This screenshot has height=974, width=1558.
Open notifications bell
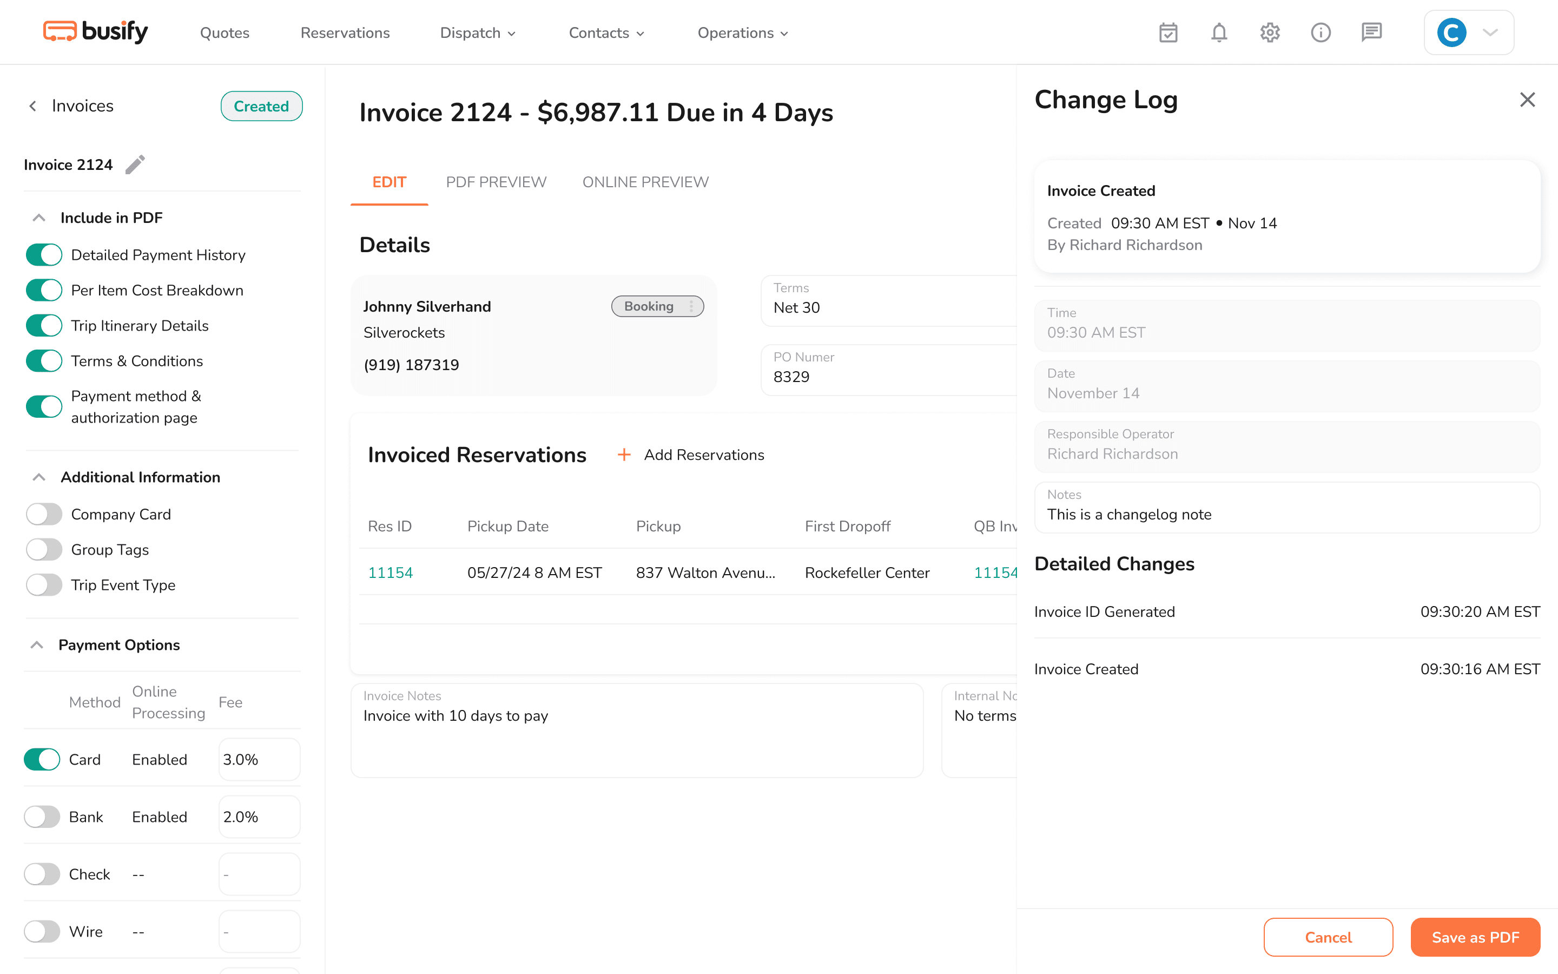(1219, 32)
